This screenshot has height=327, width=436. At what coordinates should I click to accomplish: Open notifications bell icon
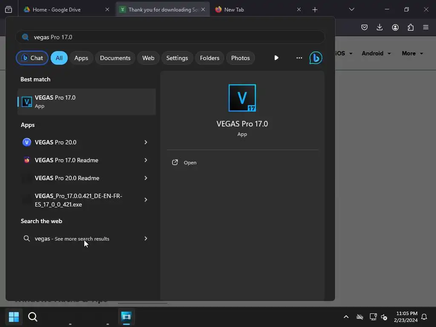click(425, 317)
